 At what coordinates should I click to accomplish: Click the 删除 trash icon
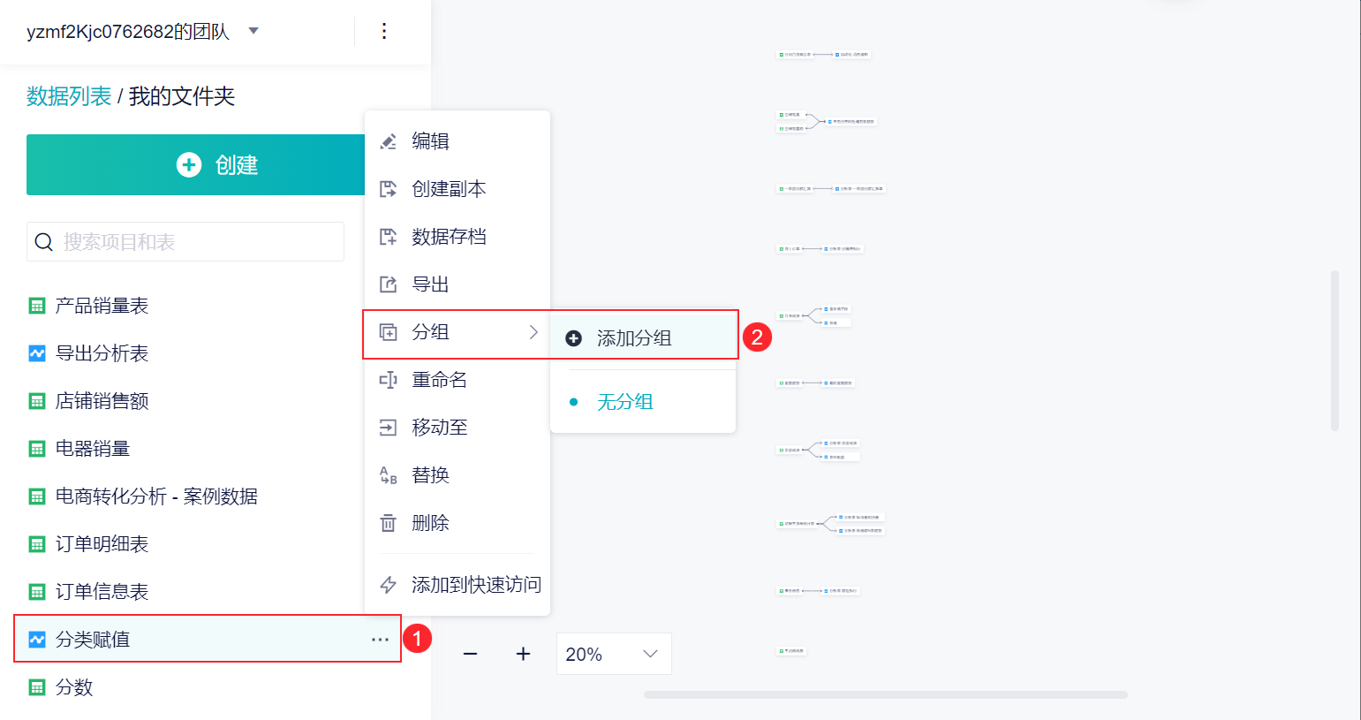tap(388, 523)
